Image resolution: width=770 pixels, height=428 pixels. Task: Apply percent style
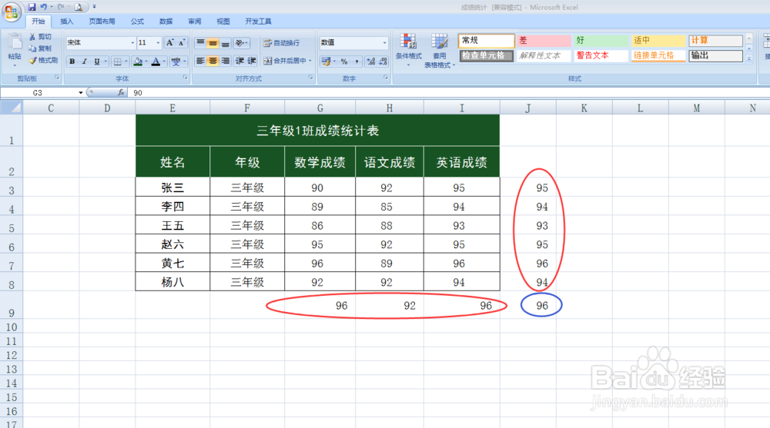coord(343,61)
